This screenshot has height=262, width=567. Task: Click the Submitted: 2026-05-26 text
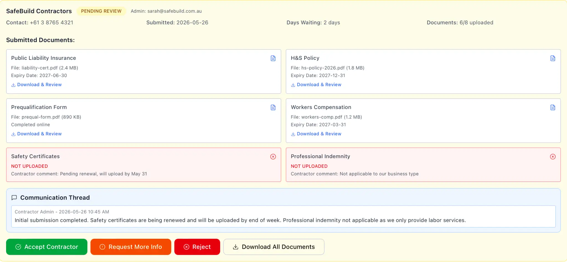177,23
